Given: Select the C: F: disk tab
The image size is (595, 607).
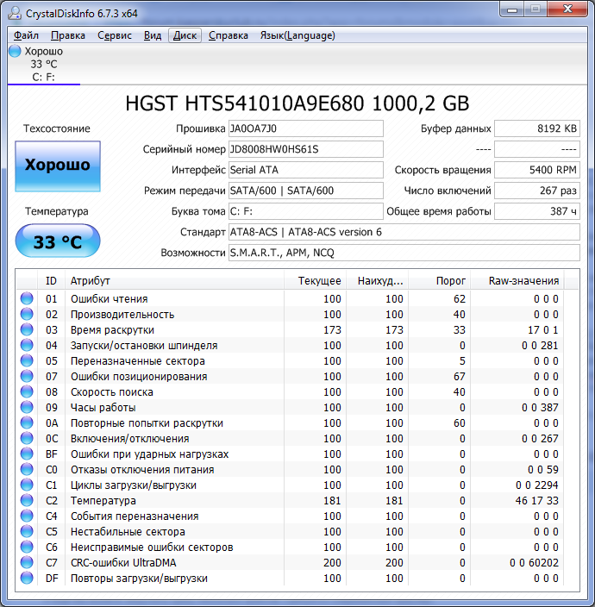Looking at the screenshot, I should point(43,77).
